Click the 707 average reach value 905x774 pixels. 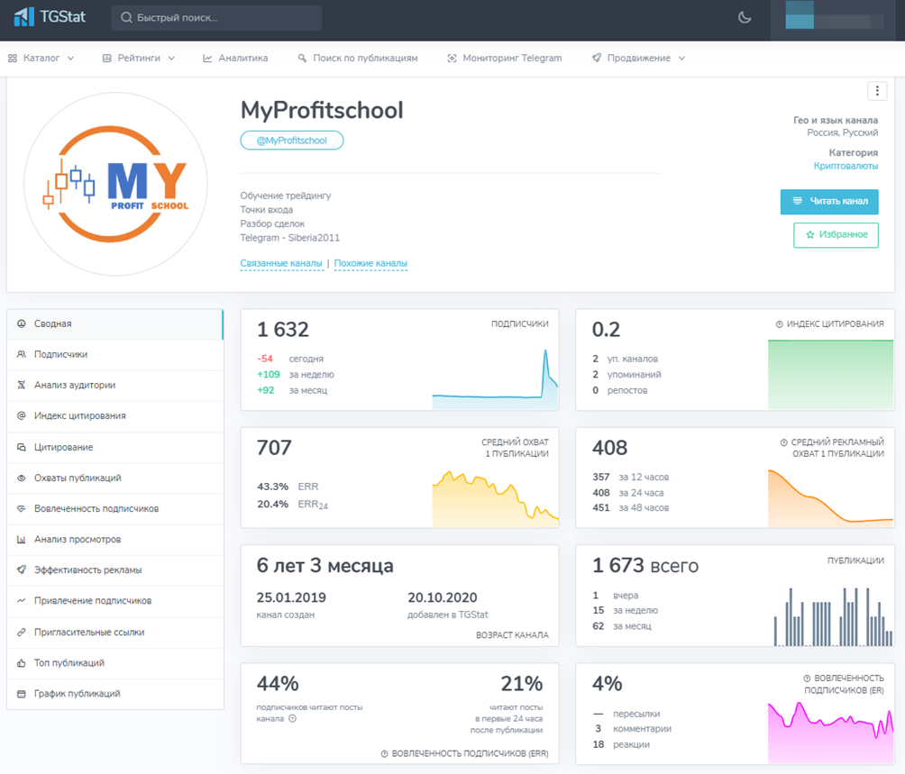click(x=274, y=448)
